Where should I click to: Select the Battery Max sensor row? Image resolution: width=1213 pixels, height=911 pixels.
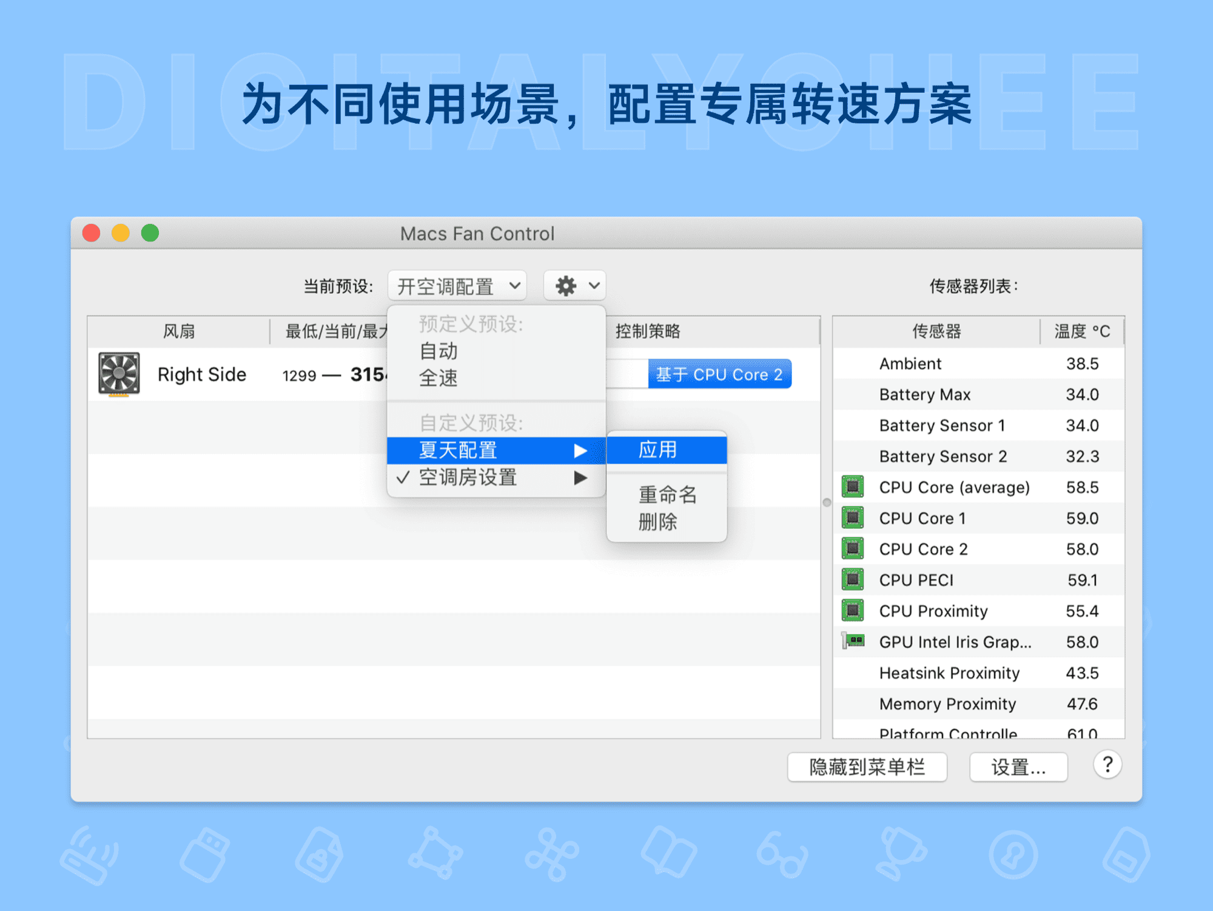tap(978, 395)
